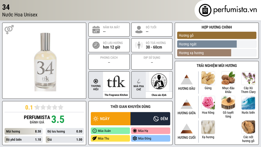Select the Hoa hồng rose note image
Image resolution: width=261 pixels, height=147 pixels.
tap(208, 103)
